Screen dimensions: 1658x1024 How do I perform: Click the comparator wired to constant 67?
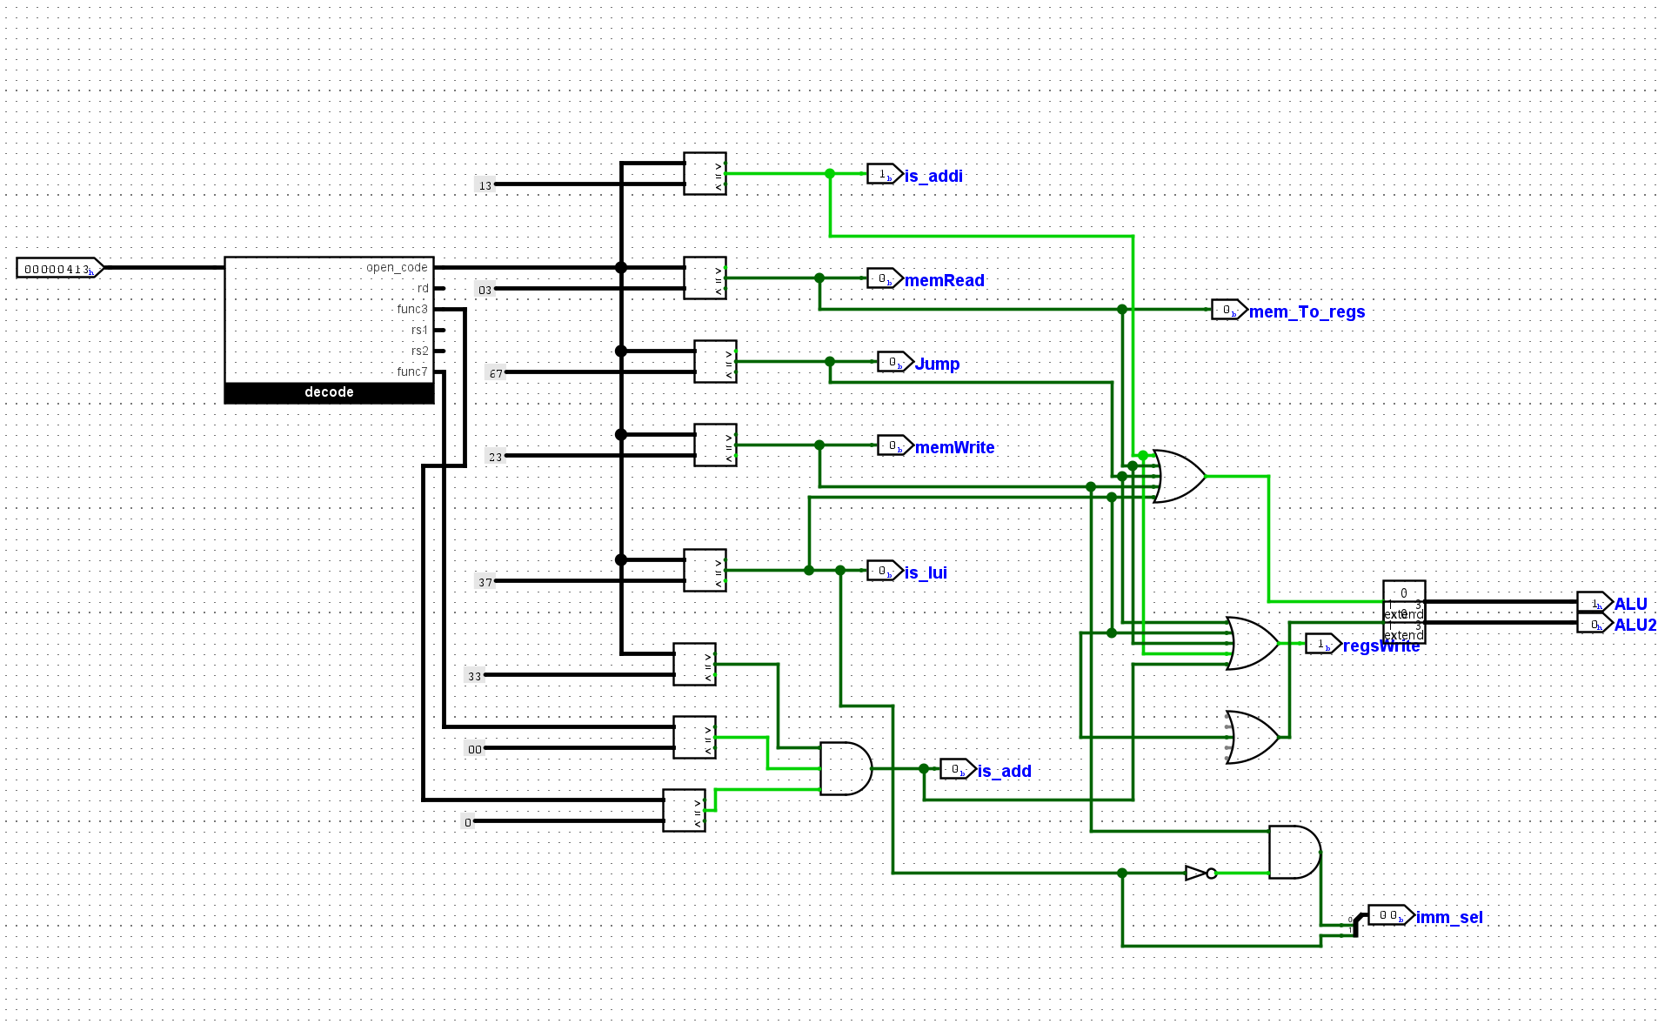tap(715, 361)
